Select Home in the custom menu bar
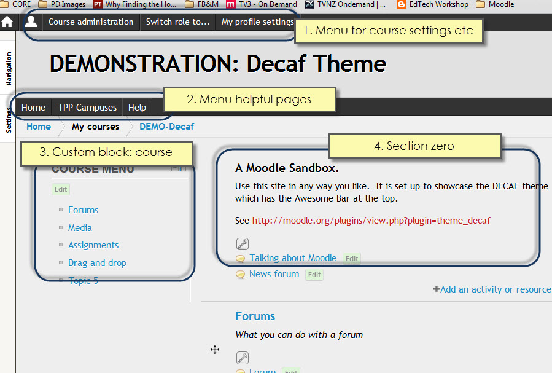The width and height of the screenshot is (552, 373). [33, 108]
